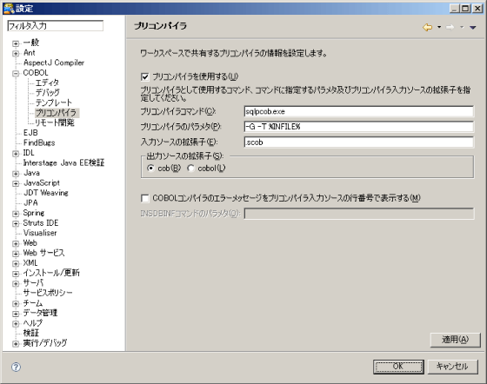
Task: Select Visualiser in the preferences tree
Action: coord(40,233)
